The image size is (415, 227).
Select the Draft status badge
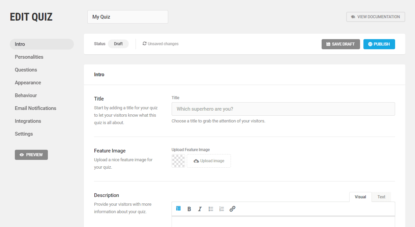pos(118,44)
